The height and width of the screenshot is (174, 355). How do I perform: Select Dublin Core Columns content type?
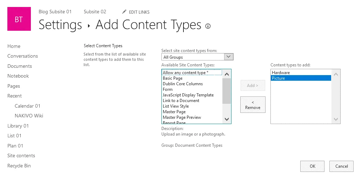pos(183,84)
